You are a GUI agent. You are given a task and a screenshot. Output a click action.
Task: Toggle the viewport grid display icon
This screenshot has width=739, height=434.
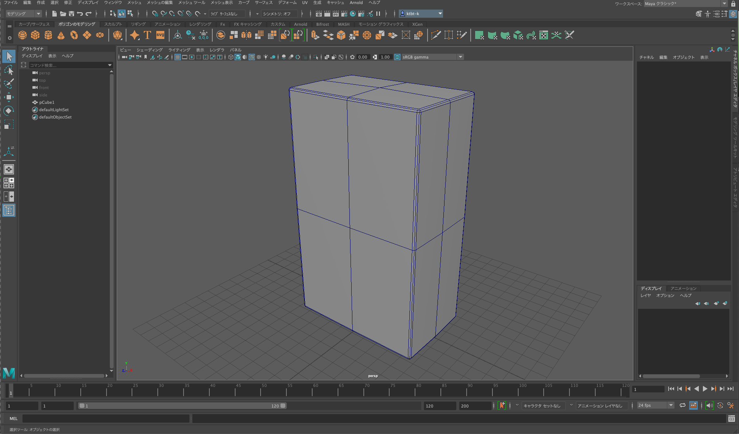click(x=178, y=57)
